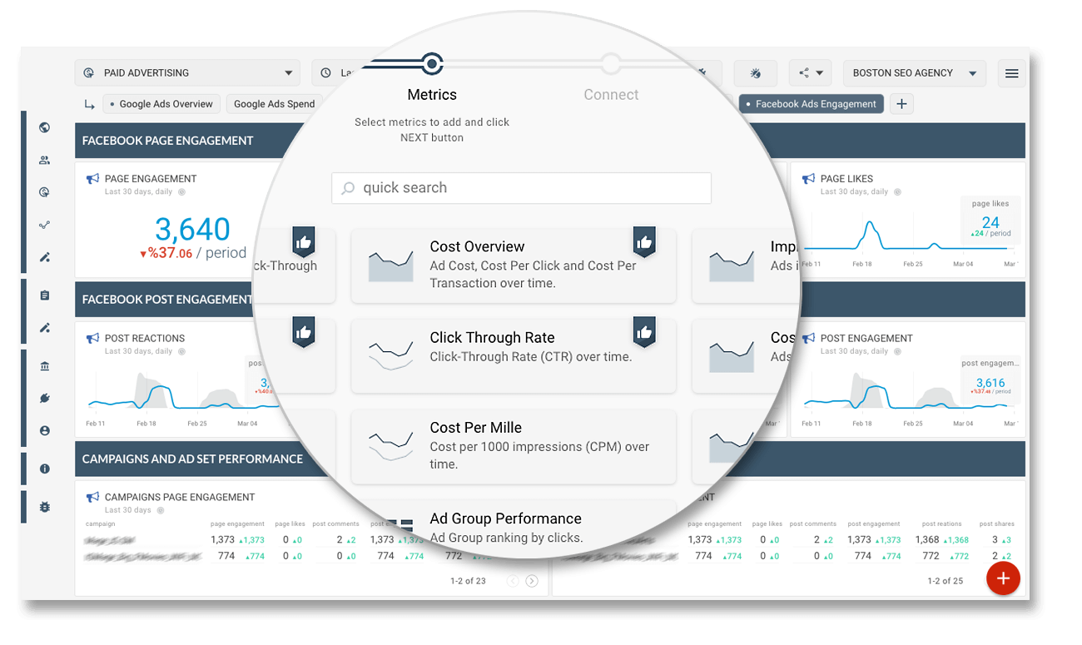This screenshot has width=1082, height=645.
Task: Open the share options dropdown
Action: [811, 73]
